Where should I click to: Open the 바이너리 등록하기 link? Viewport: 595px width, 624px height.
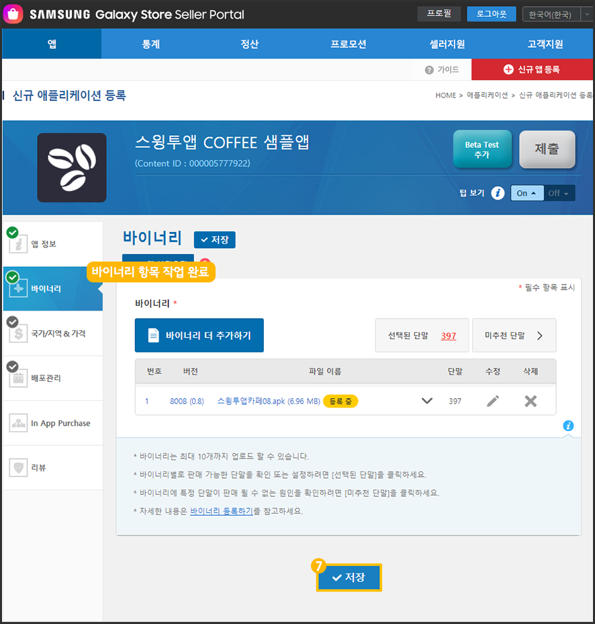(222, 511)
